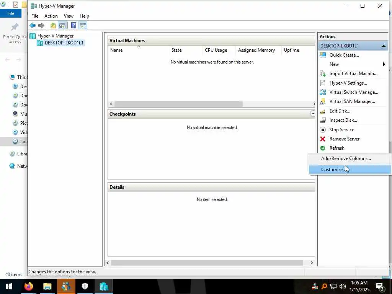Click the Inspect Disk... action
The width and height of the screenshot is (392, 294).
(x=343, y=120)
